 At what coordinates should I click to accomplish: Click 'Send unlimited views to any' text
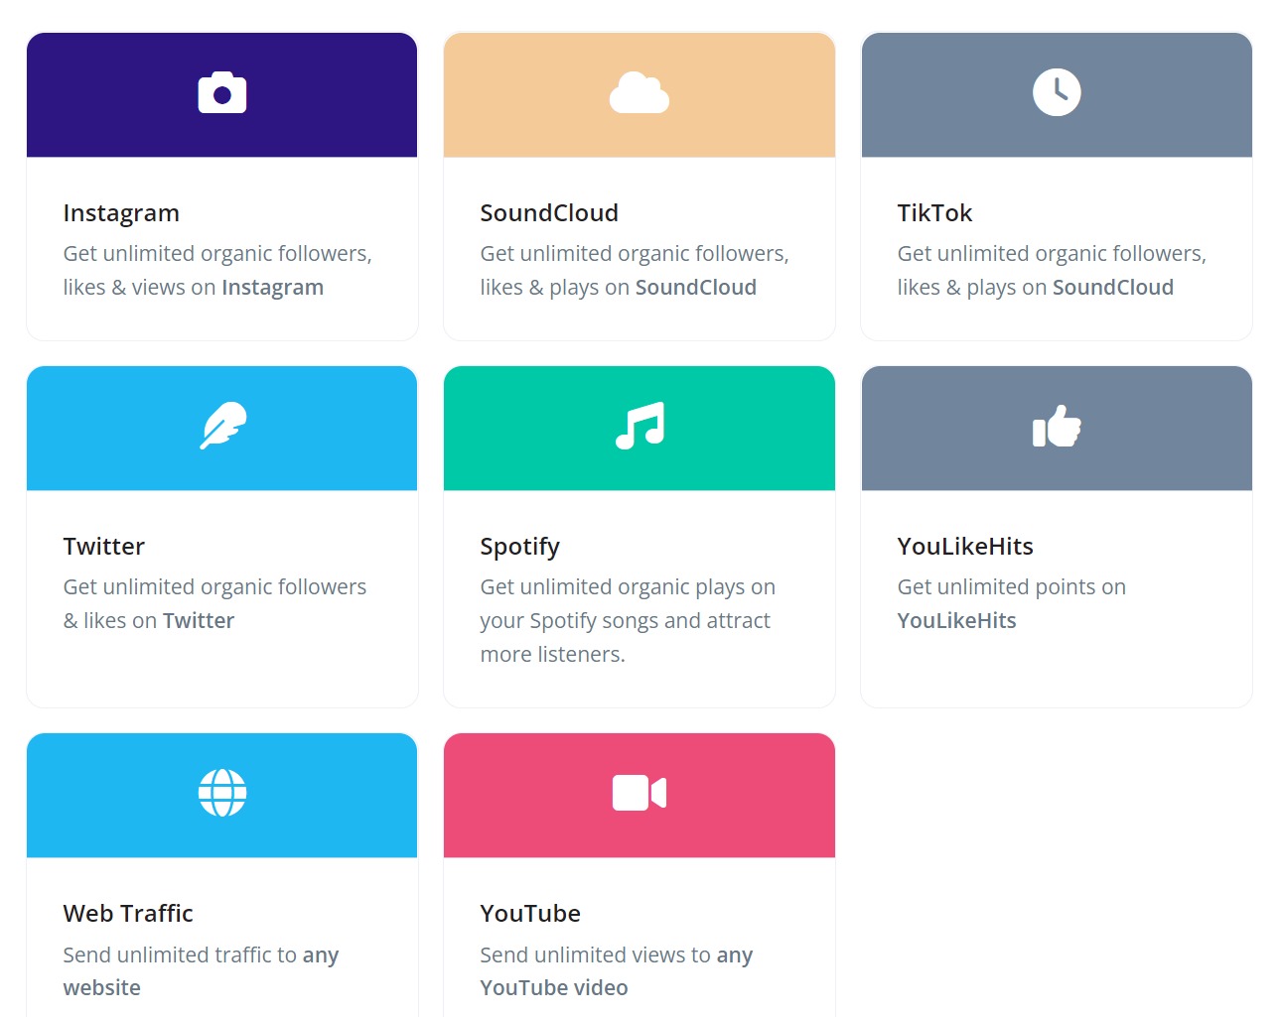(x=617, y=955)
